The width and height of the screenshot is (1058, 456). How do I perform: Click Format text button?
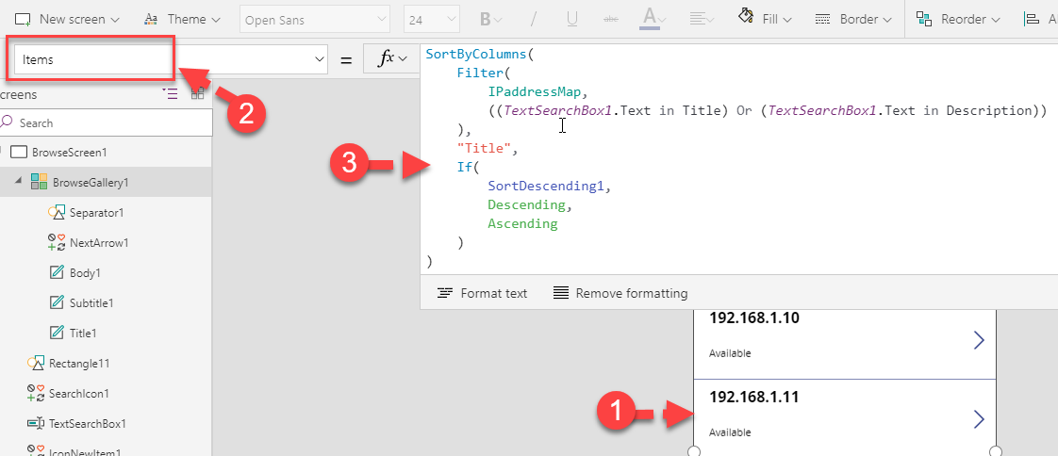coord(482,293)
